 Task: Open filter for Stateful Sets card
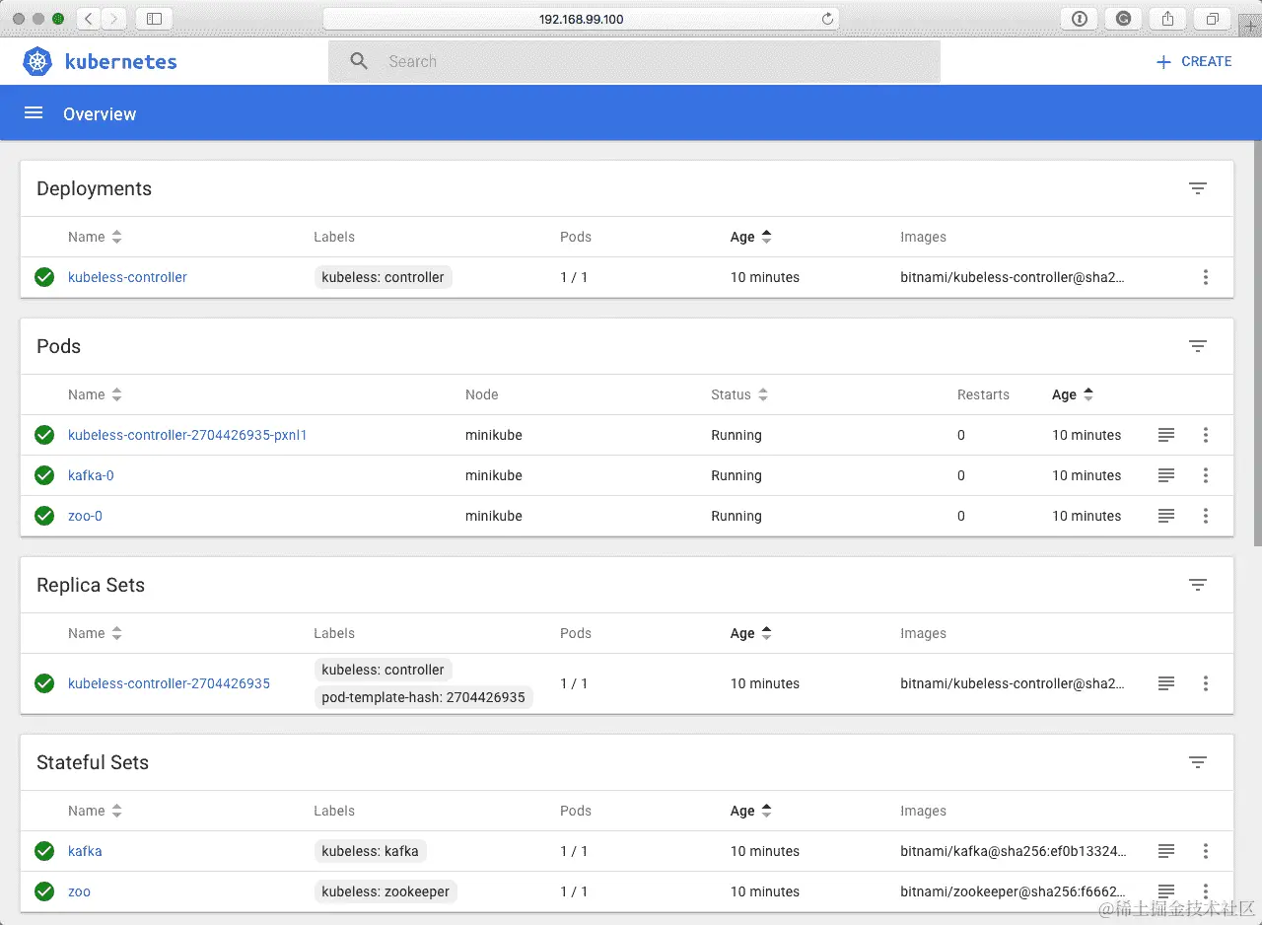tap(1198, 762)
